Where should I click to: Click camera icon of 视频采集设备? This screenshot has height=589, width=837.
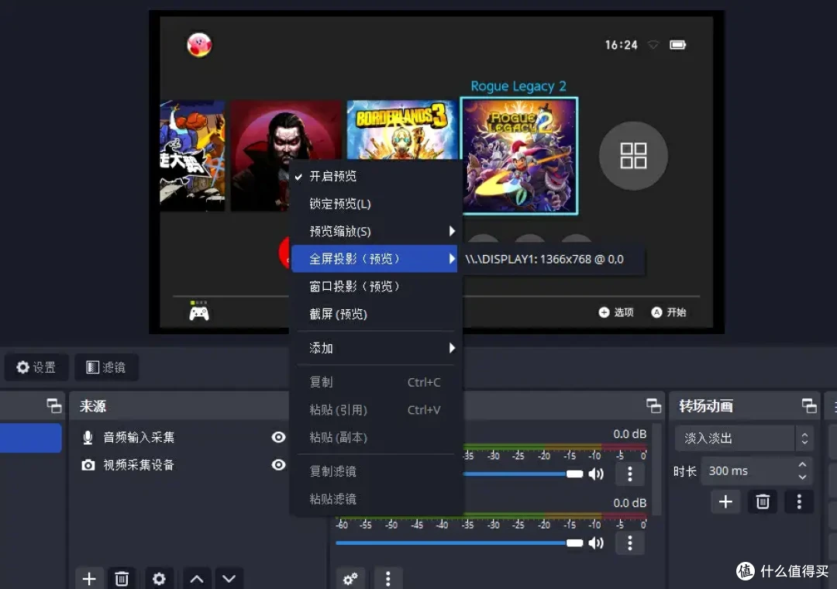[88, 465]
